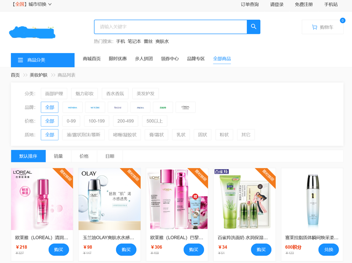The width and height of the screenshot is (352, 263).
Task: Select the WETCODE brand logo filter
Action: tap(95, 107)
